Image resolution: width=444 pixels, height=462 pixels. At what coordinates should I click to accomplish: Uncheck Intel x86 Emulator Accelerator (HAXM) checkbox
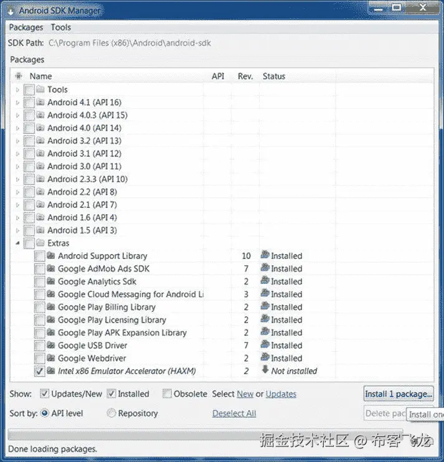39,371
